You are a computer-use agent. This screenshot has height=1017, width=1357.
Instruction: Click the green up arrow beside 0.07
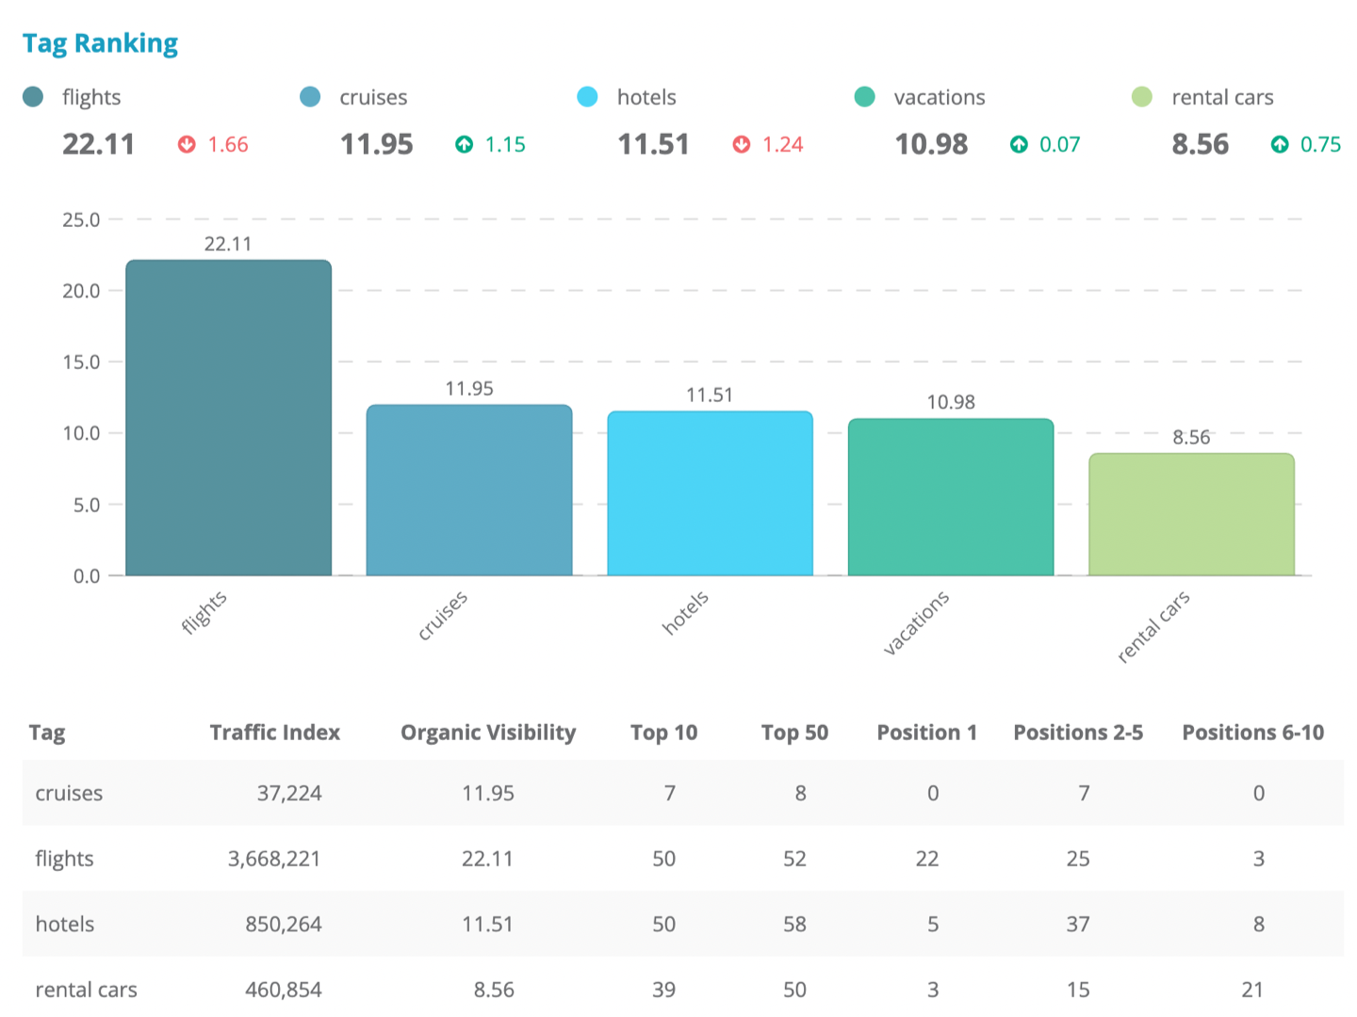[x=1019, y=144]
